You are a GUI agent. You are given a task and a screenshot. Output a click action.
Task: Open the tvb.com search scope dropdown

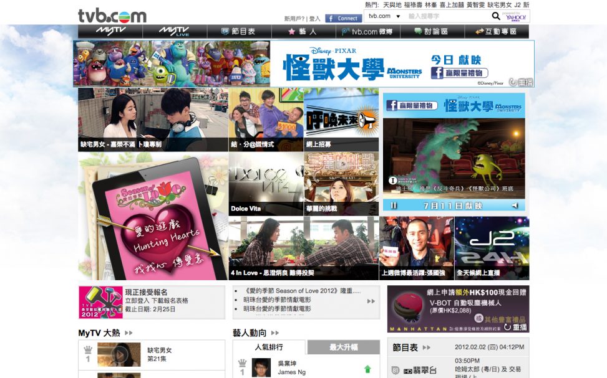pyautogui.click(x=384, y=16)
